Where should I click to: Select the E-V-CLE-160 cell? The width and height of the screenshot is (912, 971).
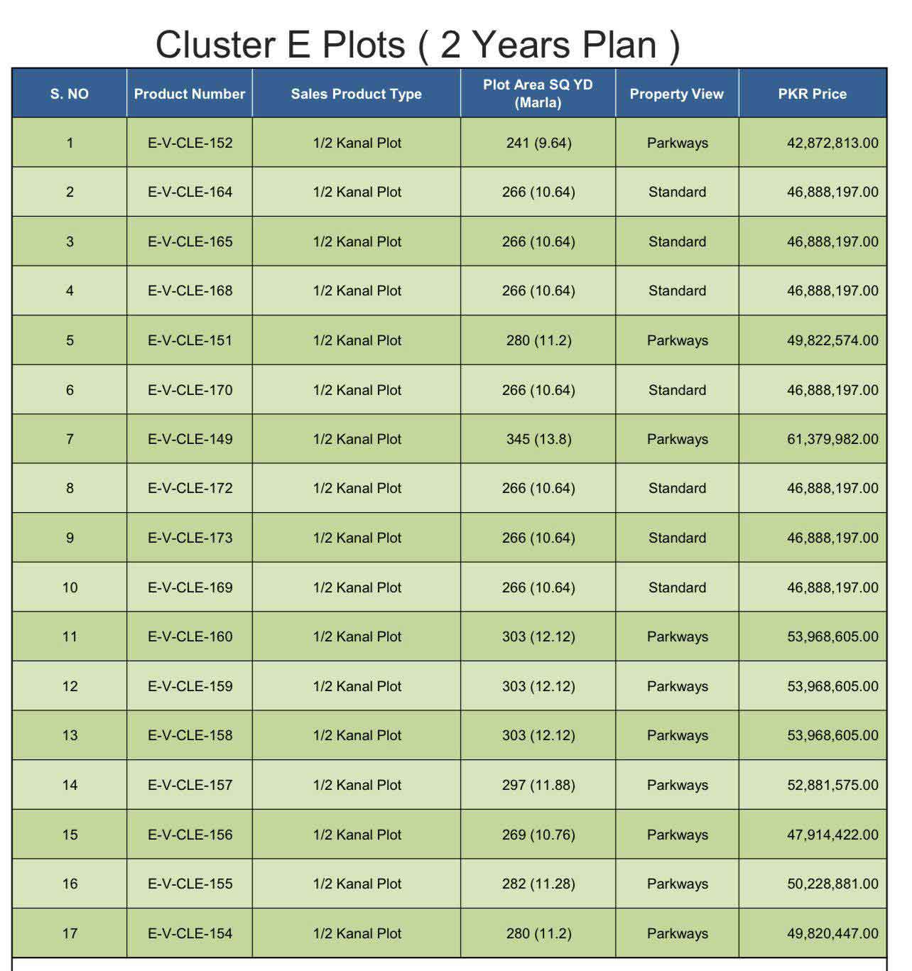190,636
